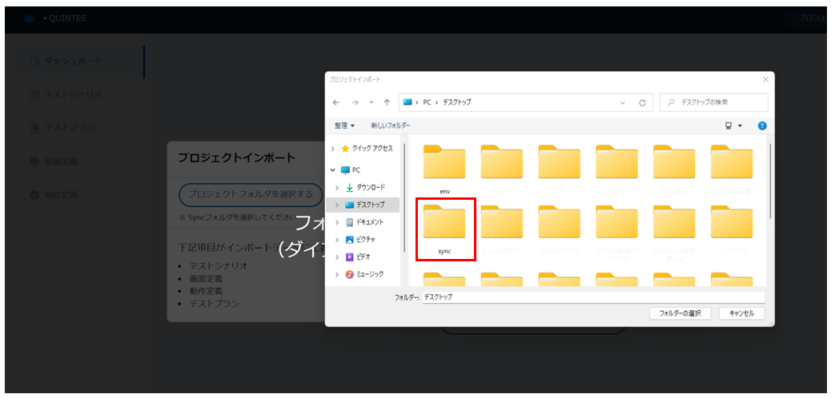
Task: Click the back navigation arrow
Action: (336, 103)
